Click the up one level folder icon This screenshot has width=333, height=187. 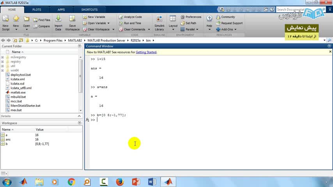pos(15,41)
